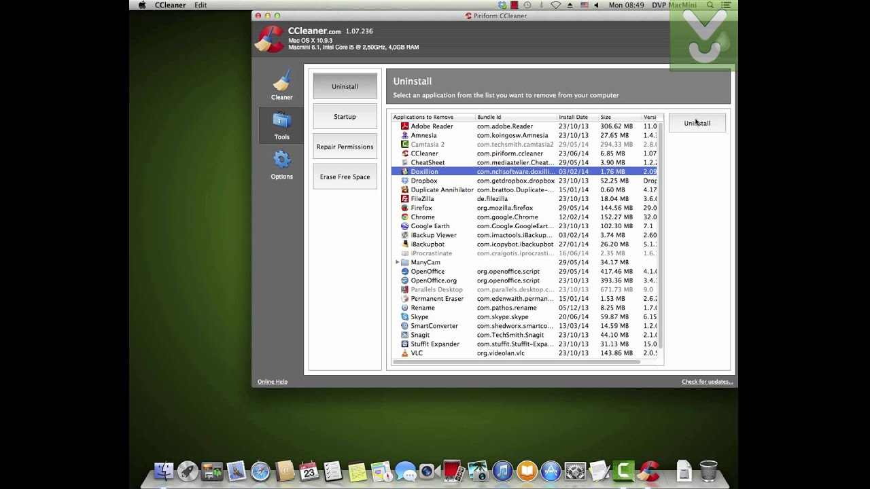Open Contacts from the Dock

pos(285,471)
